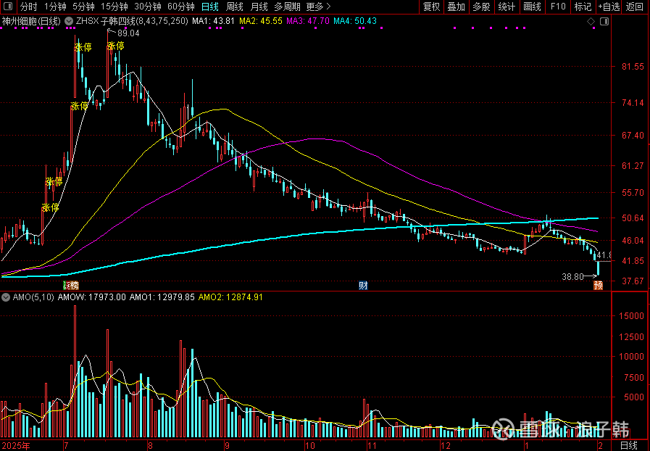The image size is (650, 451).
Task: Add stock with +自选 button
Action: [x=609, y=7]
